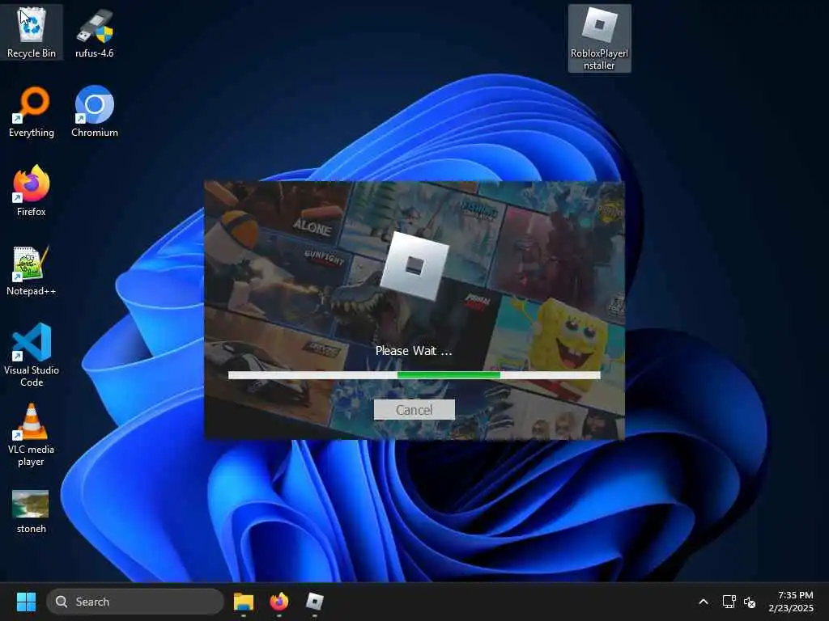The height and width of the screenshot is (621, 829).
Task: Select the Firefox desktop shortcut
Action: tap(32, 191)
